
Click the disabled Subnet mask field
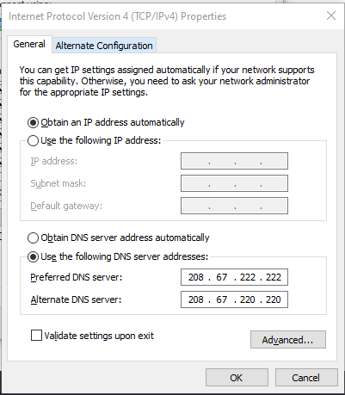tap(234, 183)
